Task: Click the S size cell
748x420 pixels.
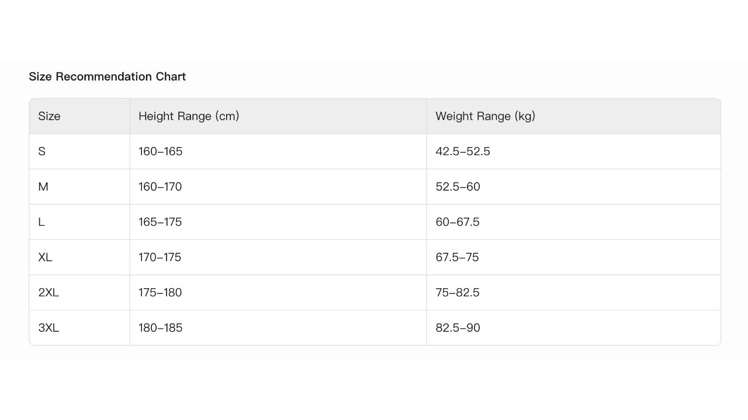Action: 41,152
